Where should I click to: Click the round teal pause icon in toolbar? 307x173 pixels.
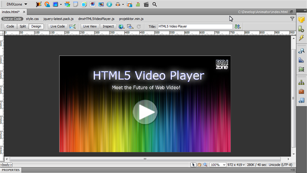tap(109, 4)
